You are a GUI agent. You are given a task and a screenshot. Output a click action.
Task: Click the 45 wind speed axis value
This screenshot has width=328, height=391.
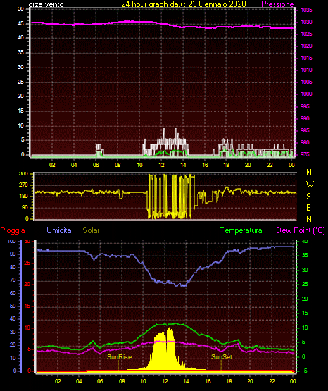tap(20, 24)
